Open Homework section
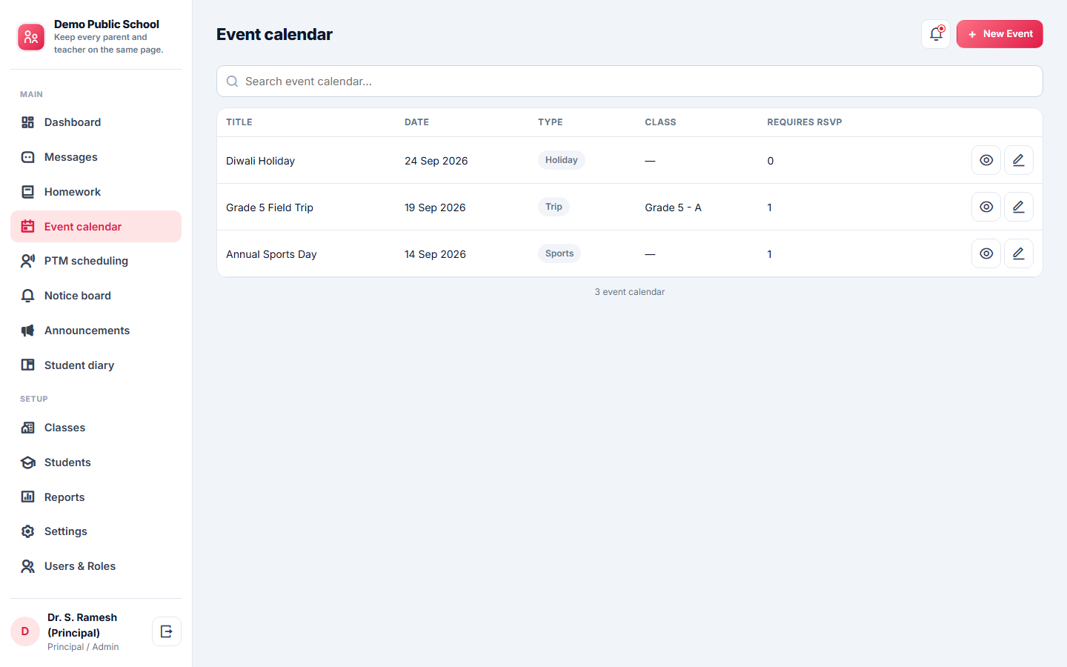1067x667 pixels. pyautogui.click(x=96, y=192)
